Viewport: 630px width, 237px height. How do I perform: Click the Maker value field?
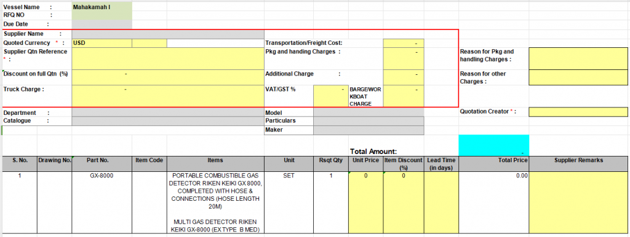(369, 130)
